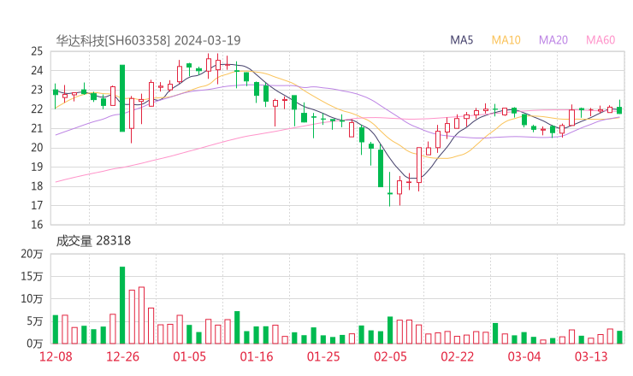Viewport: 633px width, 376px height.
Task: Click the long green candlestick dropping to 18
Action: pyautogui.click(x=381, y=167)
